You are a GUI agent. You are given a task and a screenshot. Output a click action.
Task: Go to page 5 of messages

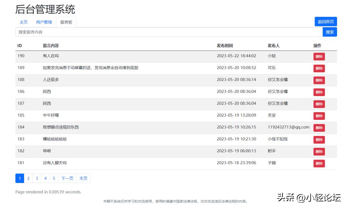(54, 178)
